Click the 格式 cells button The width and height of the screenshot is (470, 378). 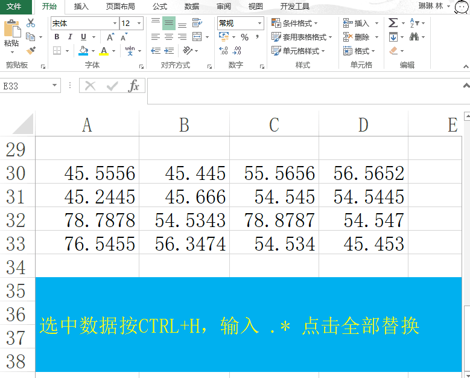pyautogui.click(x=359, y=51)
